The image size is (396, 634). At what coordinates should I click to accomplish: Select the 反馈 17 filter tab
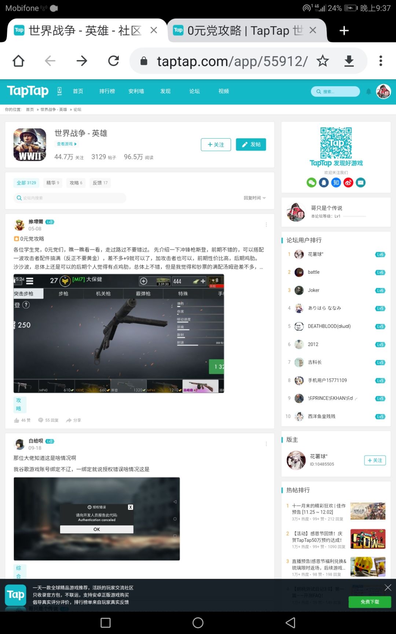[100, 183]
